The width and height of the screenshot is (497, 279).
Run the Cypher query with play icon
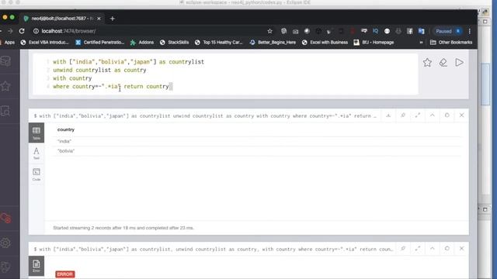click(x=459, y=62)
